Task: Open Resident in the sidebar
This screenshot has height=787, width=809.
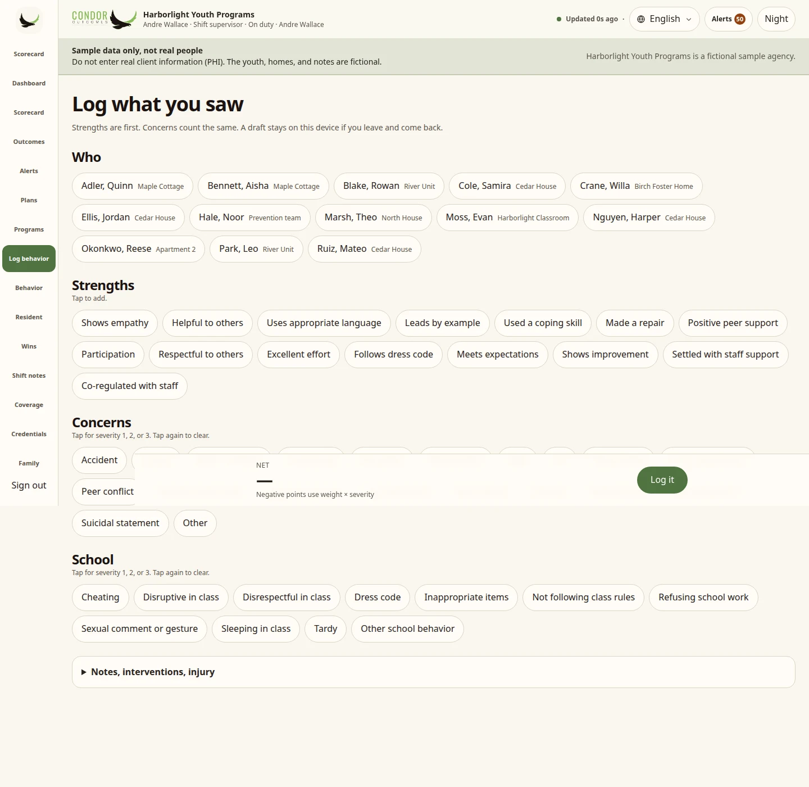Action: (x=29, y=317)
